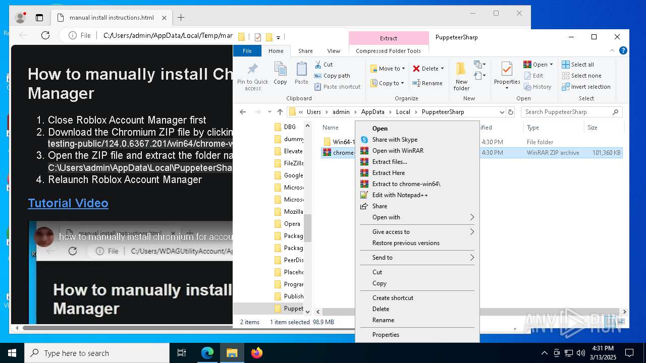Select Properties at context menu bottom

click(417, 335)
